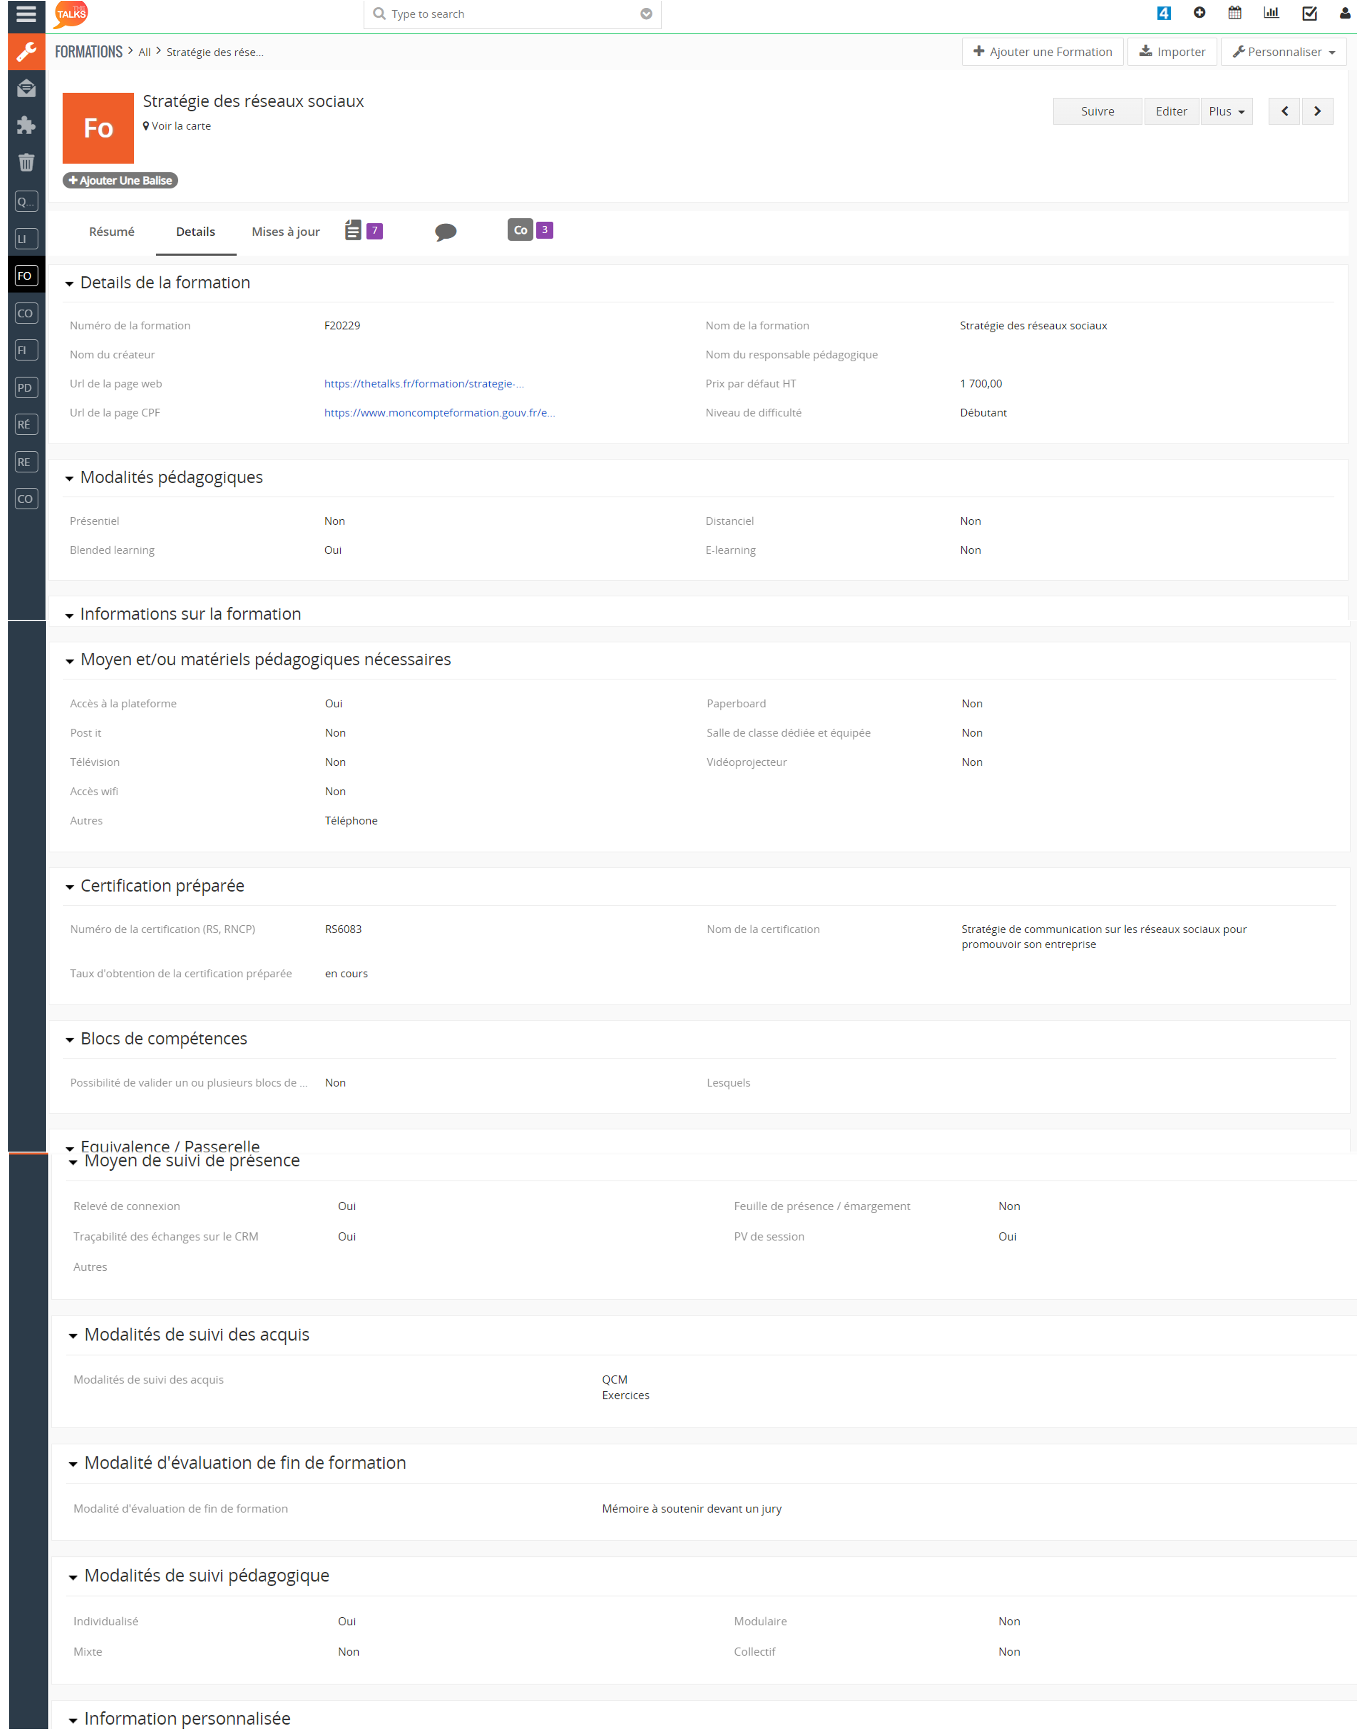Switch to the Details tab

click(196, 231)
